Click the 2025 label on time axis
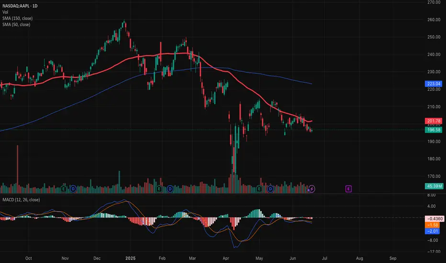 click(131, 258)
